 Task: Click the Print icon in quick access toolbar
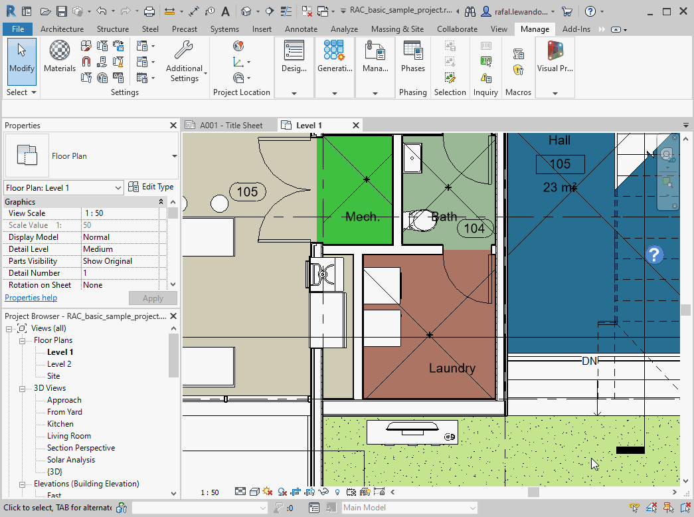(x=149, y=11)
